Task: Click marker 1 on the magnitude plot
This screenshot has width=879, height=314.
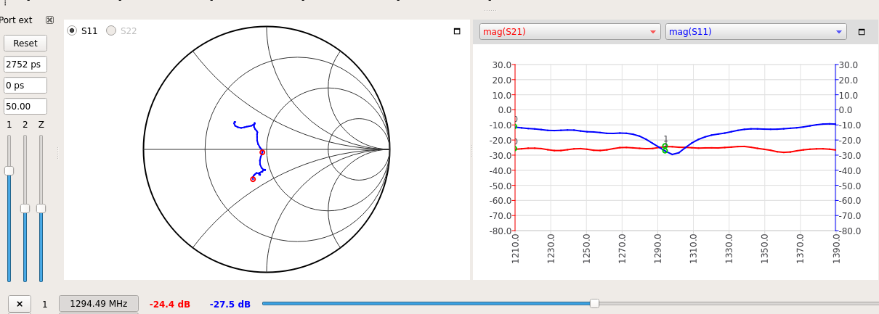Action: (665, 148)
